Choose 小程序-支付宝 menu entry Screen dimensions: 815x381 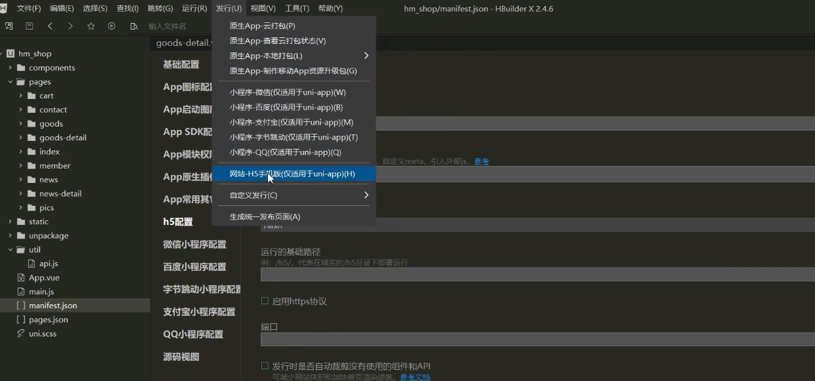[x=294, y=122]
